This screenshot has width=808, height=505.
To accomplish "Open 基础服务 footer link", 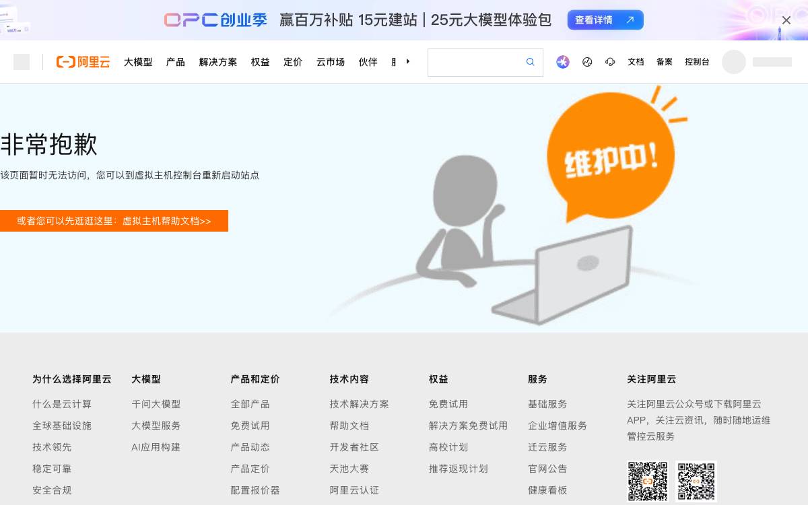I will click(x=547, y=404).
